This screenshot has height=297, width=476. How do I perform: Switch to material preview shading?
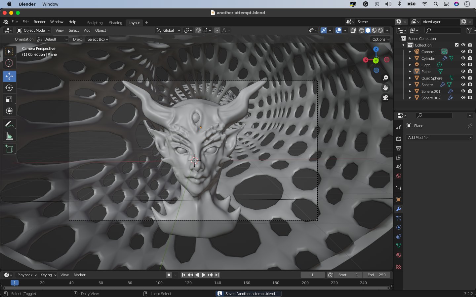[374, 30]
